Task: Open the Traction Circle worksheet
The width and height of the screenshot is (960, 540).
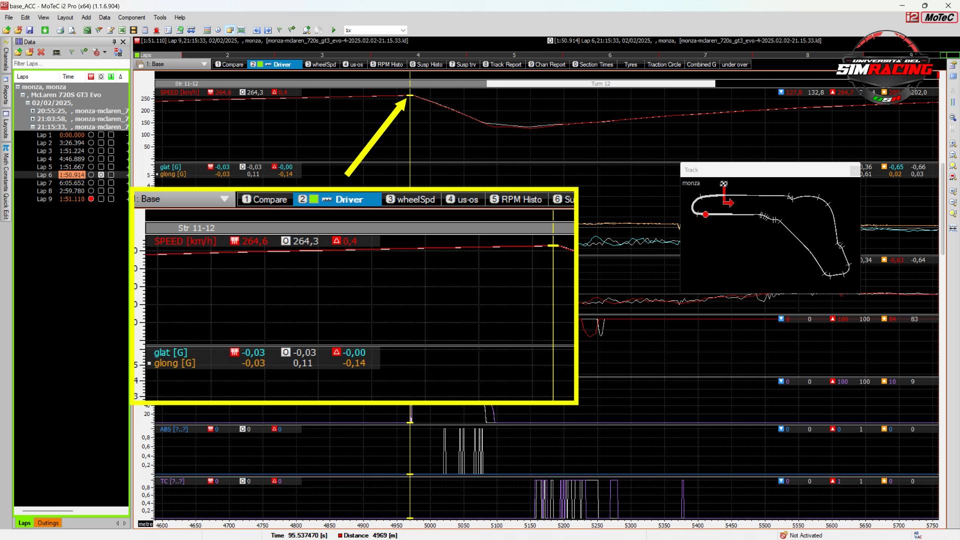Action: point(663,65)
